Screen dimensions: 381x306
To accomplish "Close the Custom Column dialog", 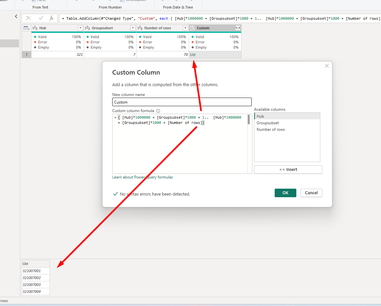I will pos(327,66).
